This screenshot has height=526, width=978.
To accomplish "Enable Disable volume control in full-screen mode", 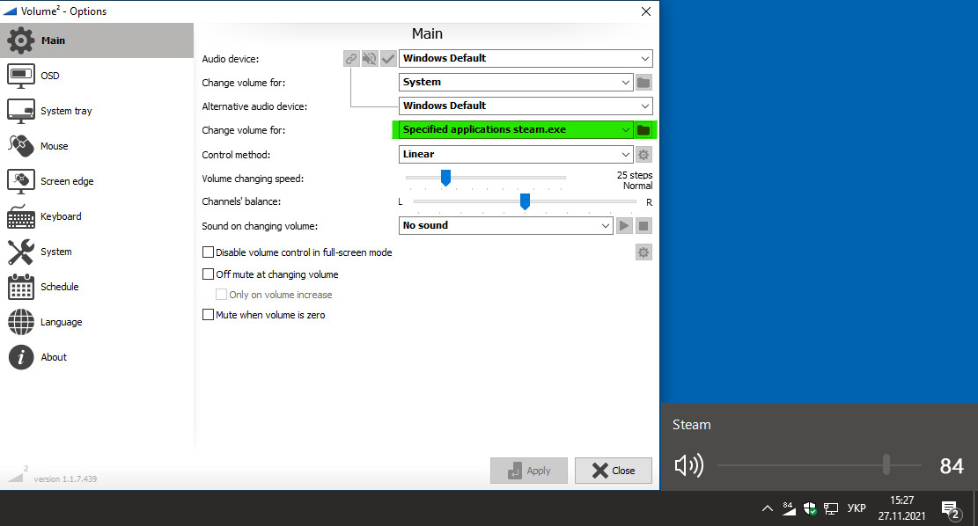I will (x=208, y=252).
